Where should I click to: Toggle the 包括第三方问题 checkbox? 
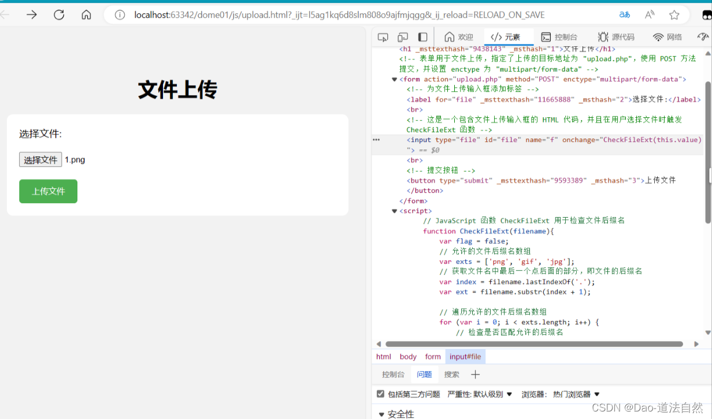point(380,394)
